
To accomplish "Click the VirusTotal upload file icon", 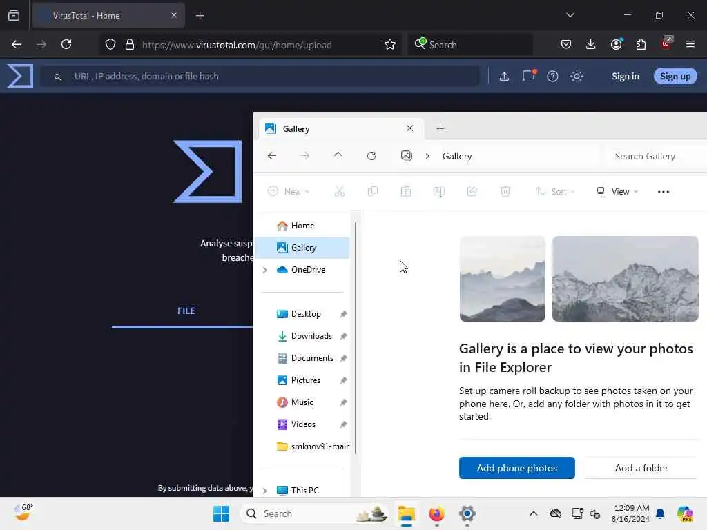I will (x=504, y=76).
